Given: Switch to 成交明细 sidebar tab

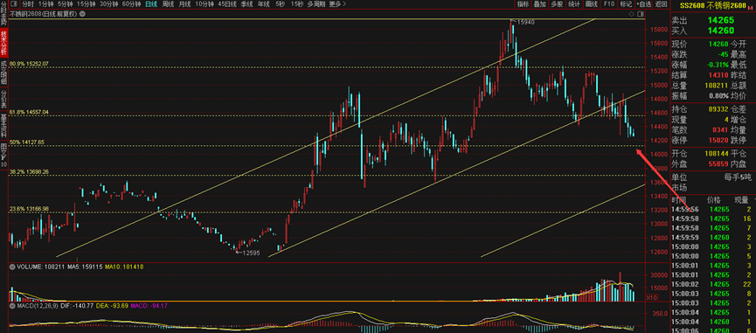Looking at the screenshot, I should 3,73.
